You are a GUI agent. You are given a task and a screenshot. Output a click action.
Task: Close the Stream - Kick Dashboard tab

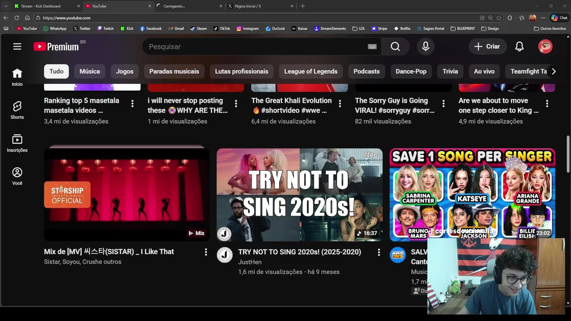(79, 6)
